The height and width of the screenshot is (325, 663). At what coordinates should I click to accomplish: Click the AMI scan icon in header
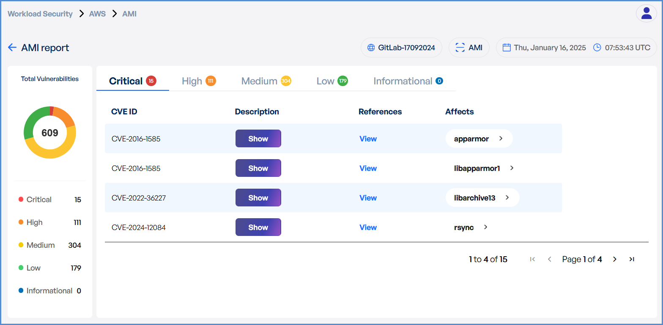pyautogui.click(x=460, y=48)
